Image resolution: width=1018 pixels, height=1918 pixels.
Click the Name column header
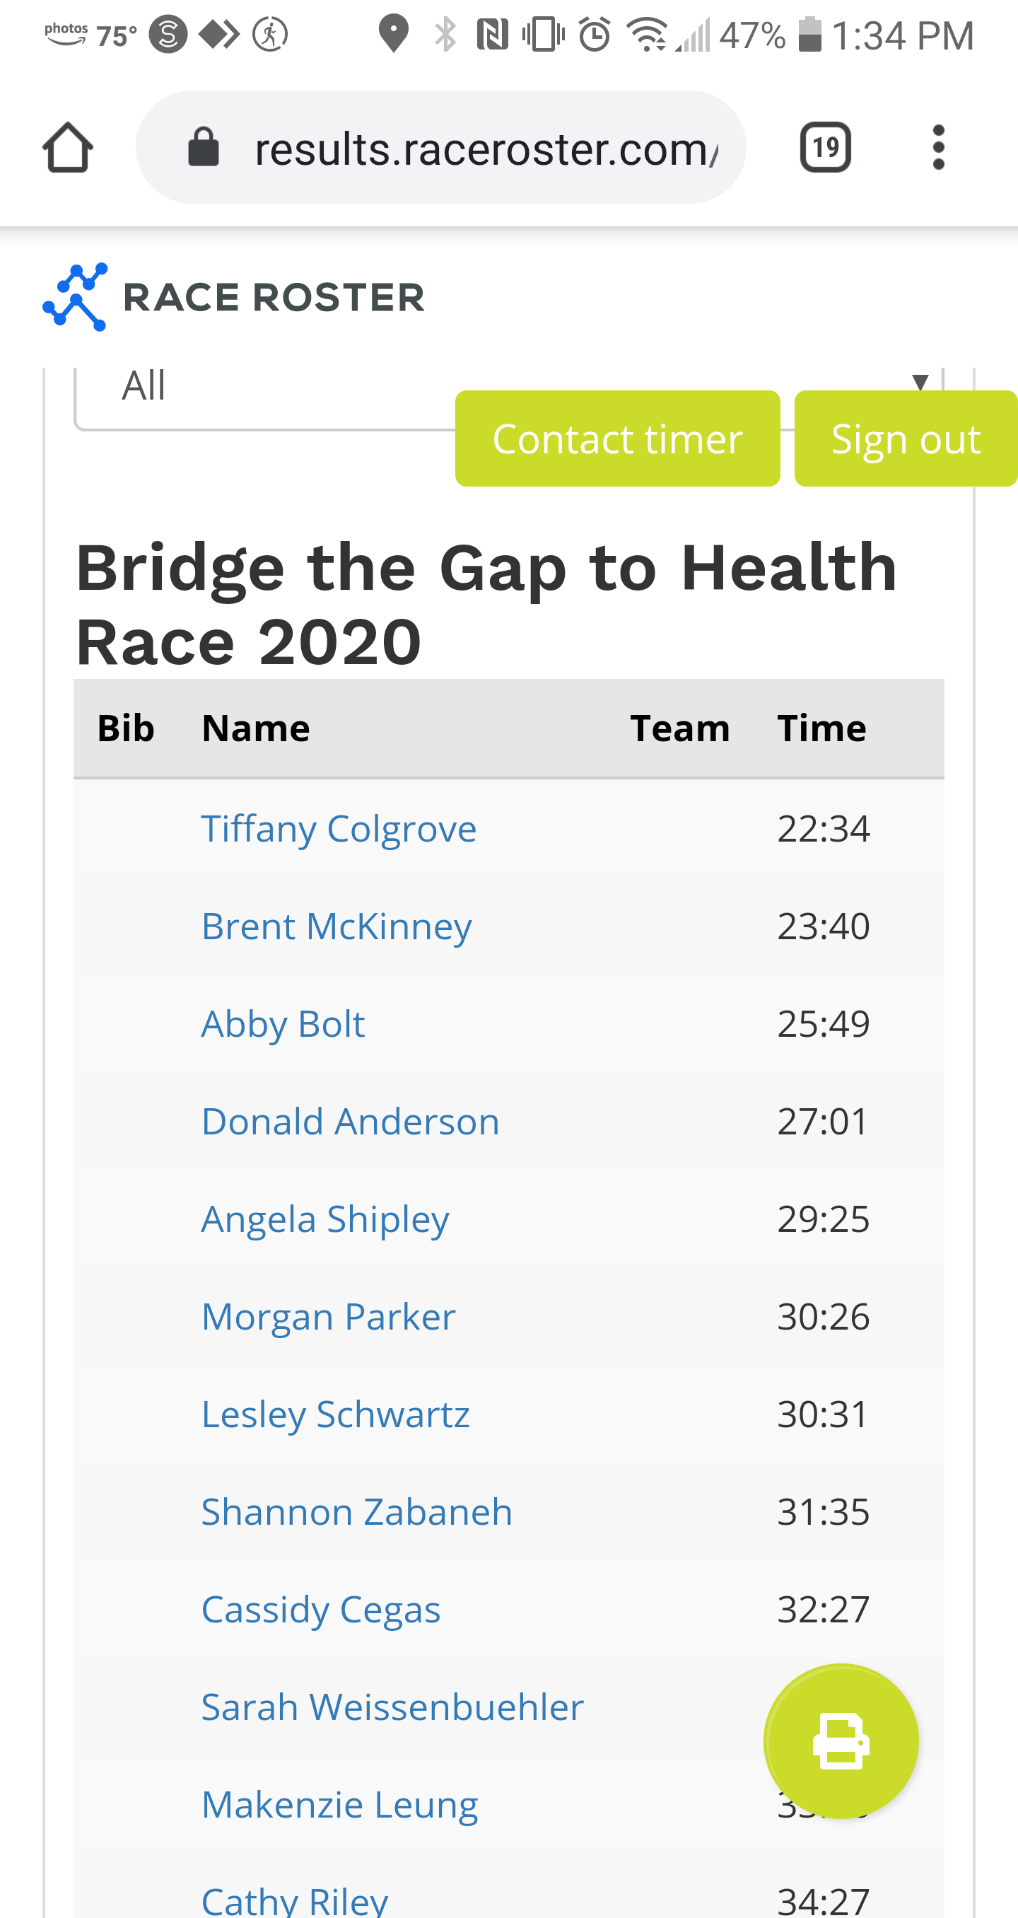[256, 728]
